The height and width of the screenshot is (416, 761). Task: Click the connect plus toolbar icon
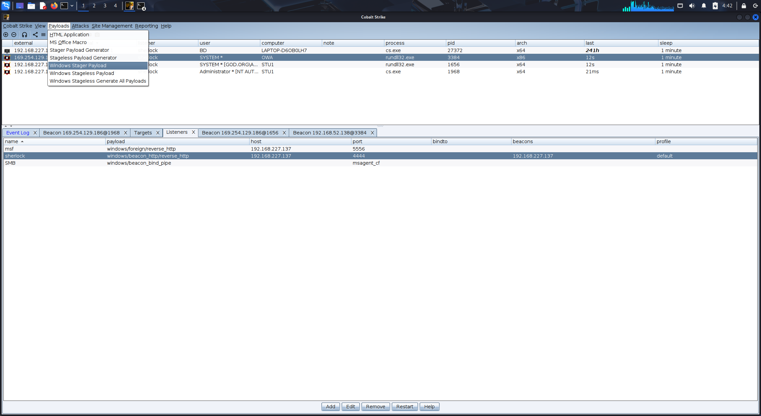coord(6,35)
